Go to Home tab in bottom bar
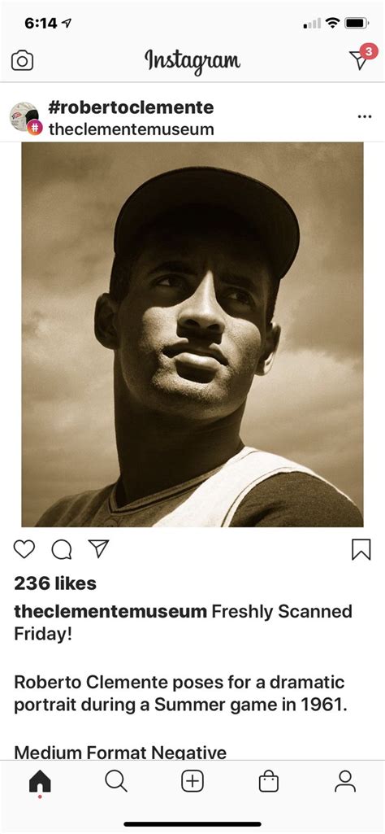 click(x=40, y=783)
